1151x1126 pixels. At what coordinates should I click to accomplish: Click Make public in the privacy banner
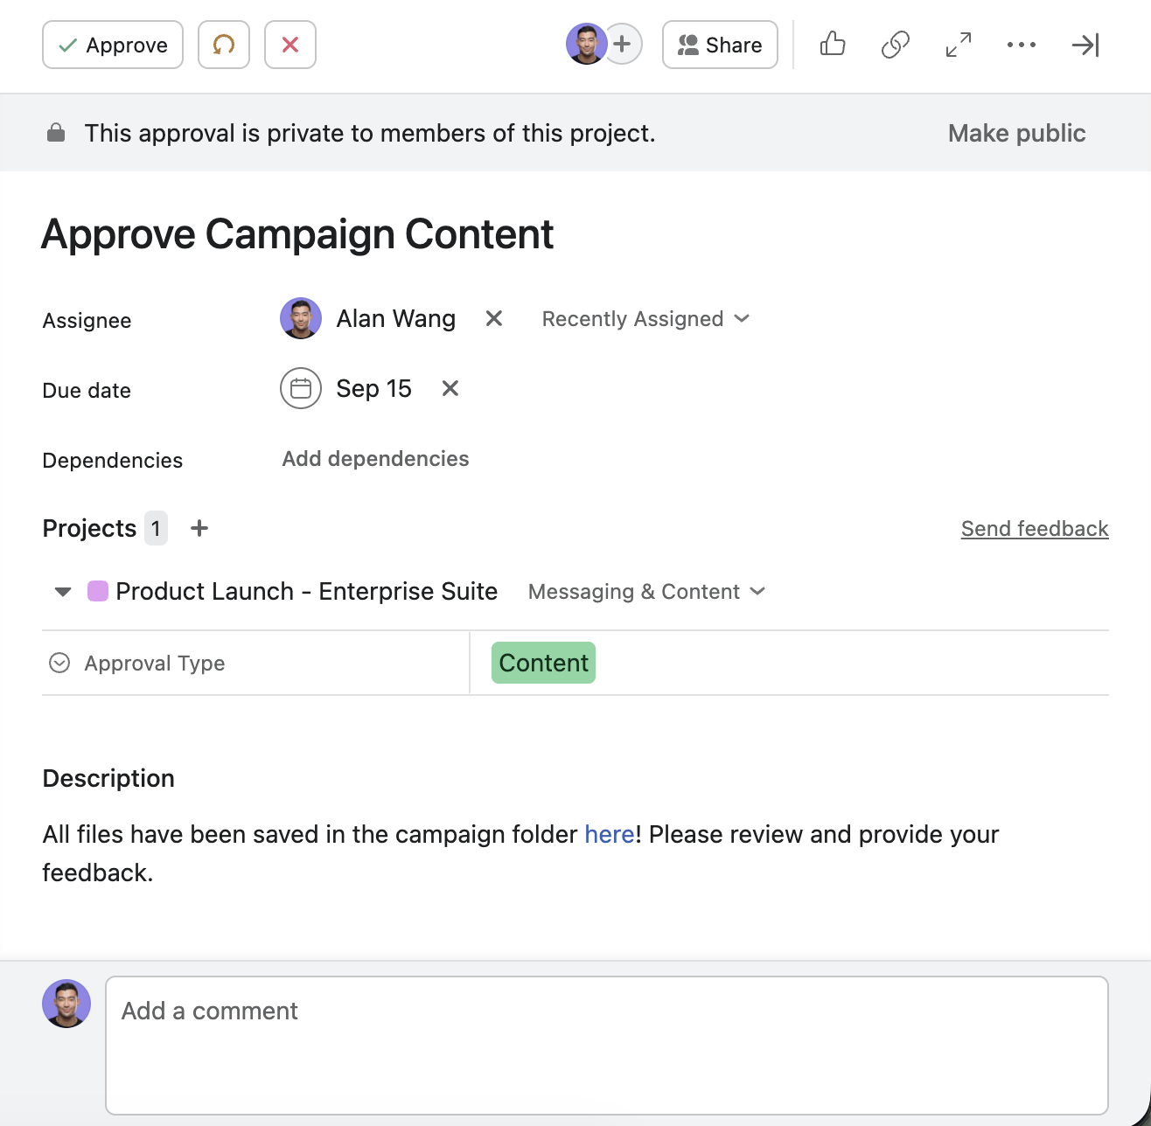click(x=1016, y=133)
